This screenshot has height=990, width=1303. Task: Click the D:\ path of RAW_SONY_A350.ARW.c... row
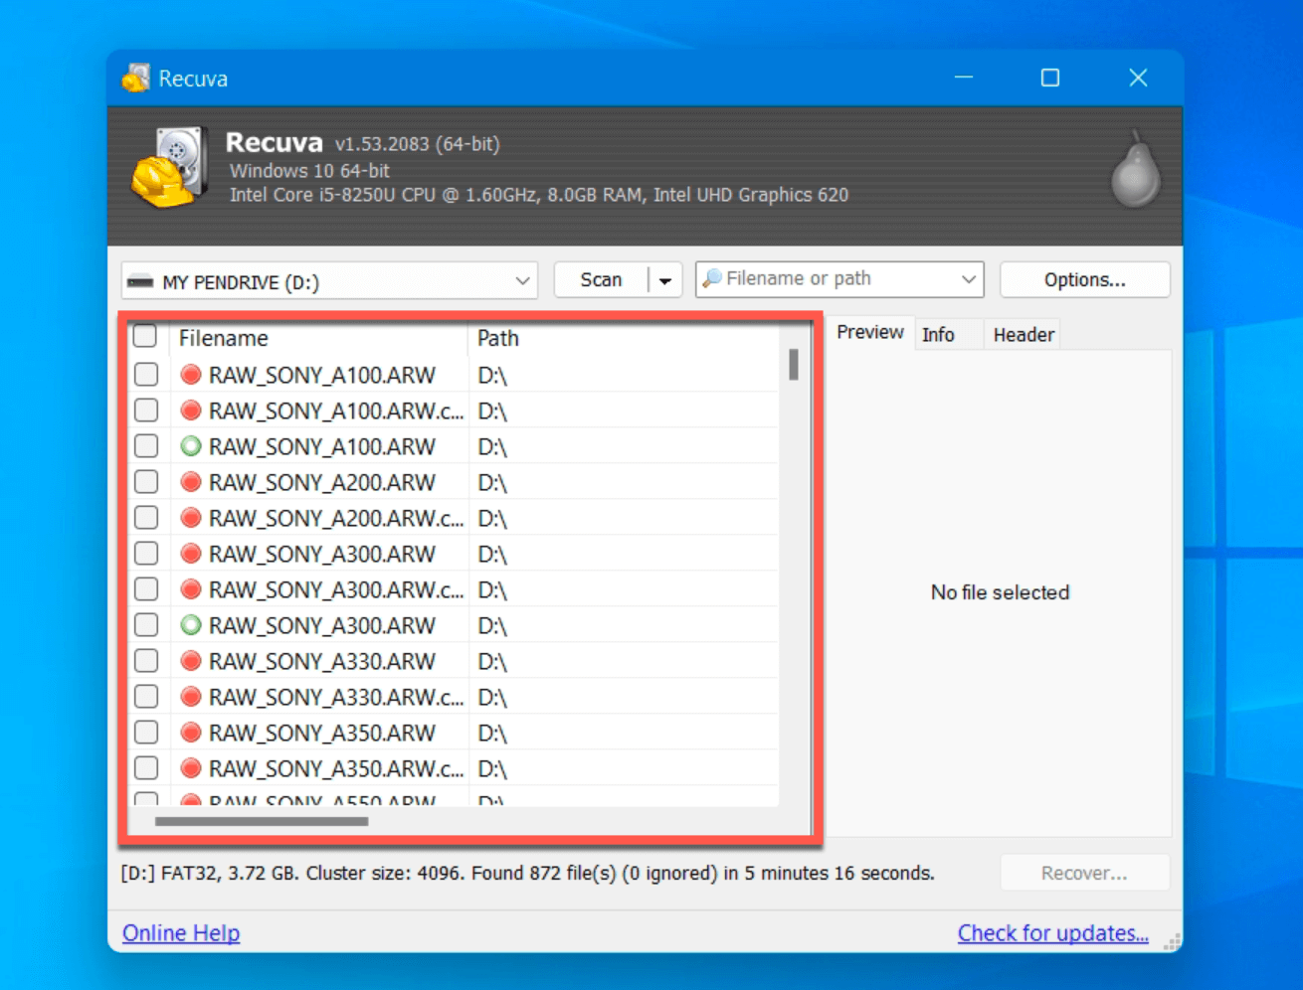[492, 768]
